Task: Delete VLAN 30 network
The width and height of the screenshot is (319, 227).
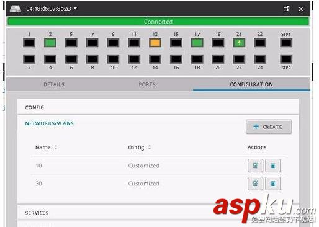Action: point(273,184)
